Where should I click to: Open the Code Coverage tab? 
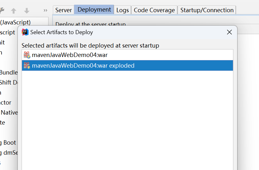point(154,10)
